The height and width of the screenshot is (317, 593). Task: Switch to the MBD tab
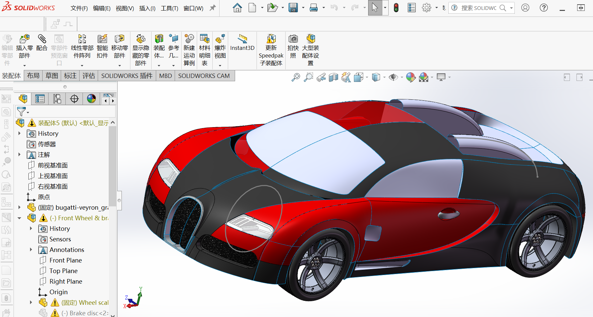pos(165,76)
